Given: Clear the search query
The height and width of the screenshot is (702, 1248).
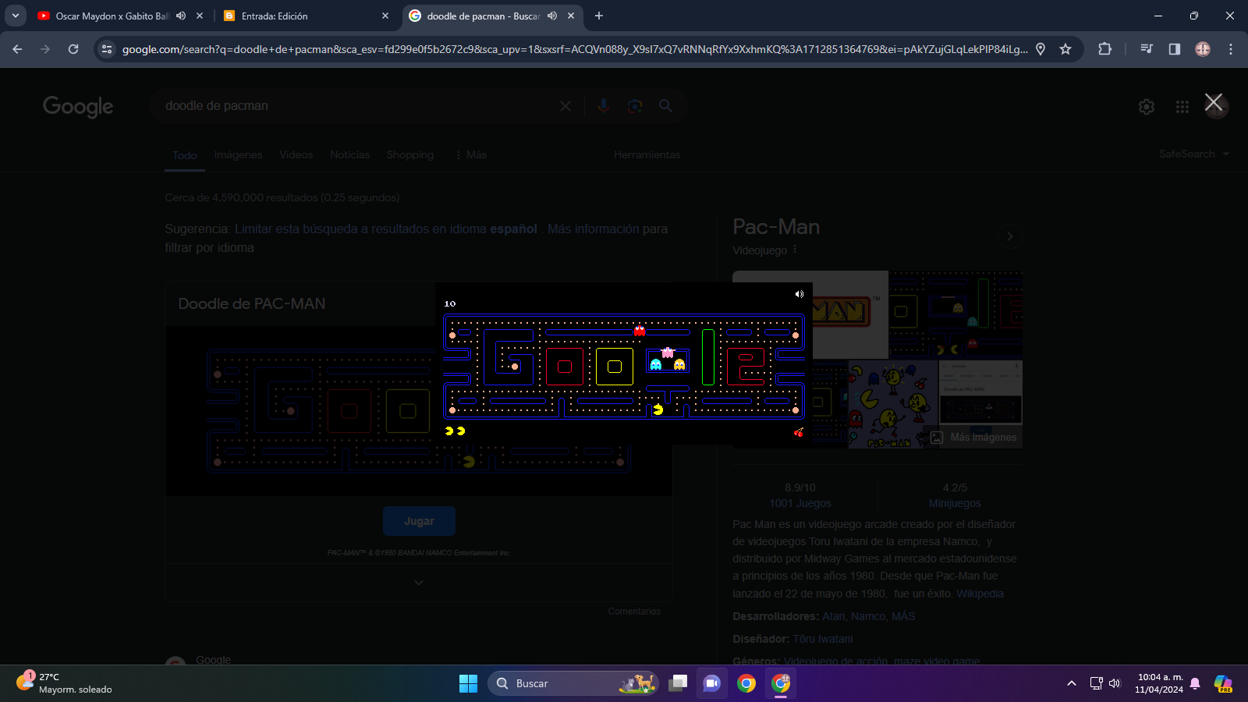Looking at the screenshot, I should pyautogui.click(x=565, y=106).
